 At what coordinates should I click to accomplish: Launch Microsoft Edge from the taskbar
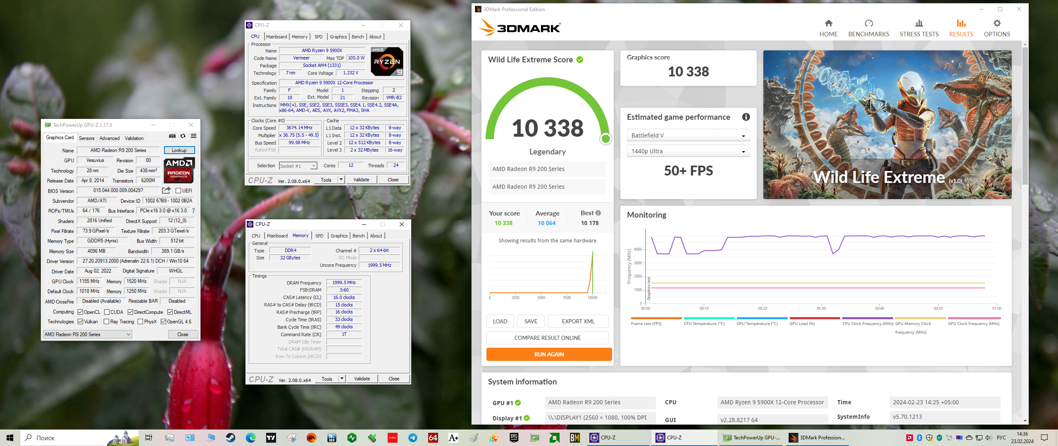[250, 438]
